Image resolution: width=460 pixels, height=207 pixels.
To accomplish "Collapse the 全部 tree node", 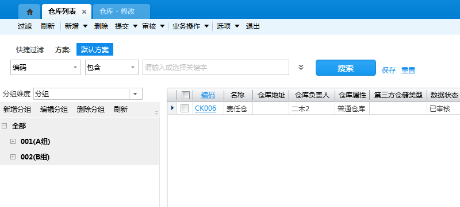I will 4,126.
